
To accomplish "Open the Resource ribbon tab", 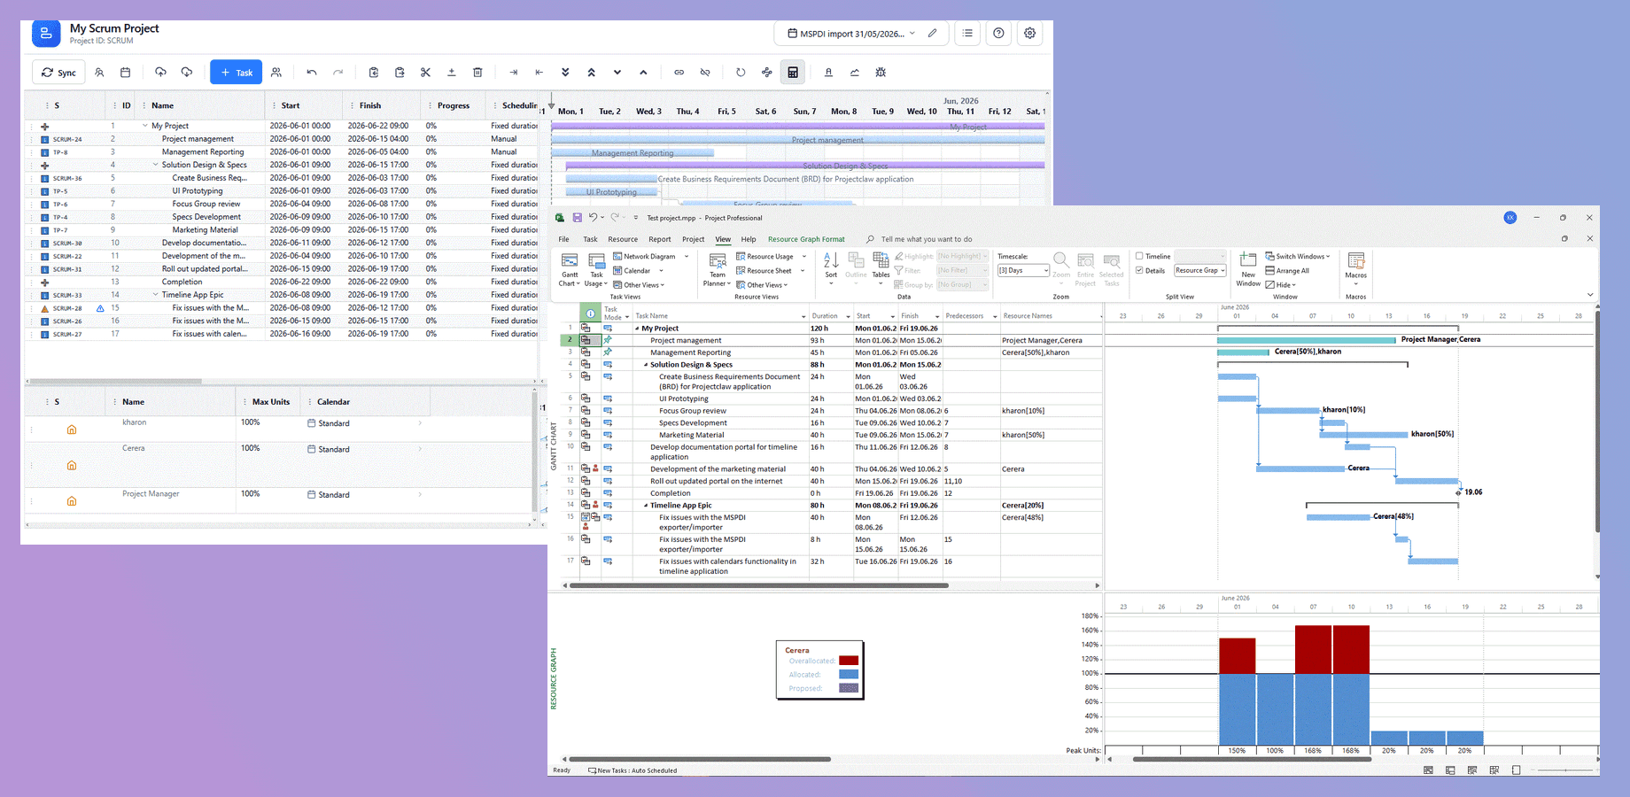I will 623,239.
